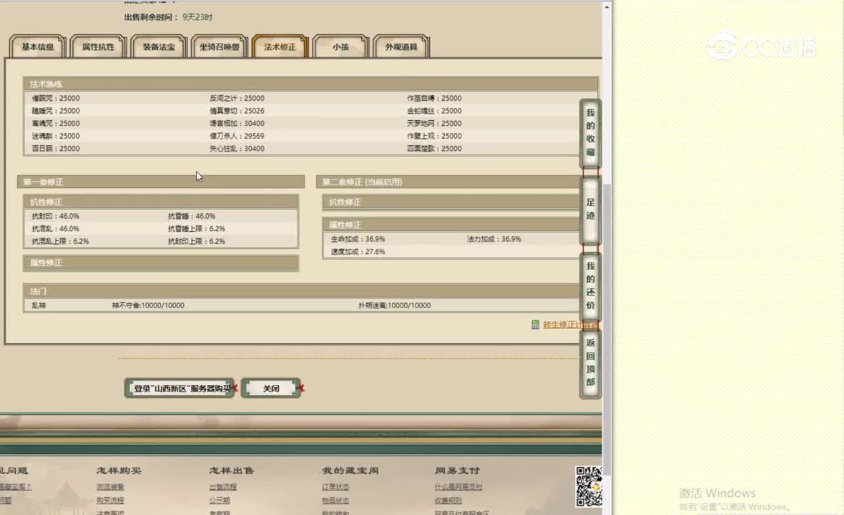Image resolution: width=844 pixels, height=515 pixels.
Task: Open 足迹 side panel button
Action: 591,210
